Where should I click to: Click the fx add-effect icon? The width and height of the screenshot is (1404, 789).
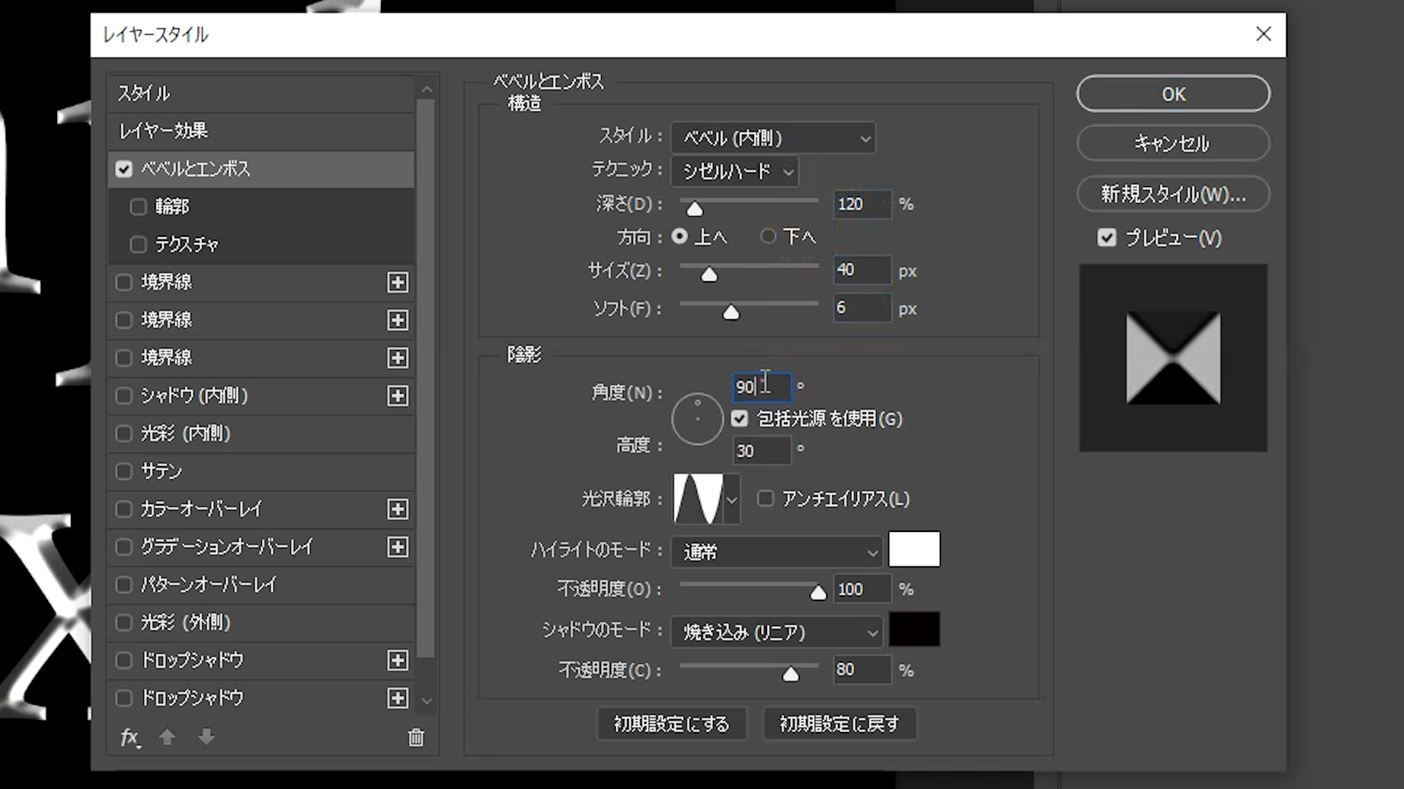pos(130,737)
